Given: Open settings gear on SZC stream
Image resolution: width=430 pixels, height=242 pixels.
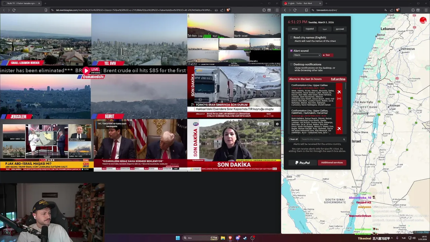Looking at the screenshot, I should click(x=277, y=124).
